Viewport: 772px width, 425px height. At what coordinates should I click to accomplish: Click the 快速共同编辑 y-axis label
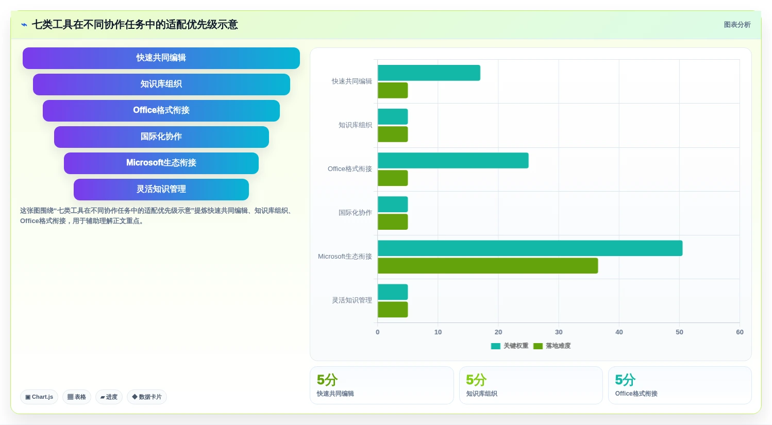(352, 81)
